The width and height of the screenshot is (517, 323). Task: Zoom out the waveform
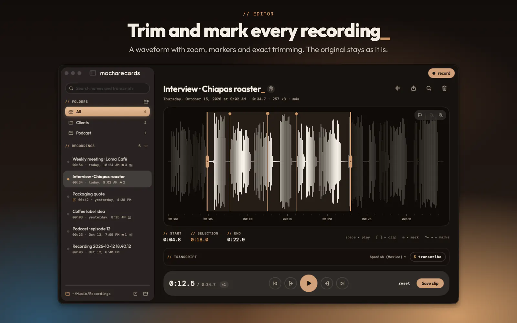432,115
